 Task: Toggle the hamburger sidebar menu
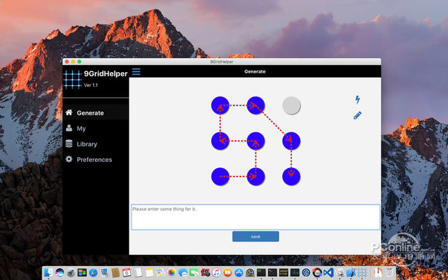point(136,72)
